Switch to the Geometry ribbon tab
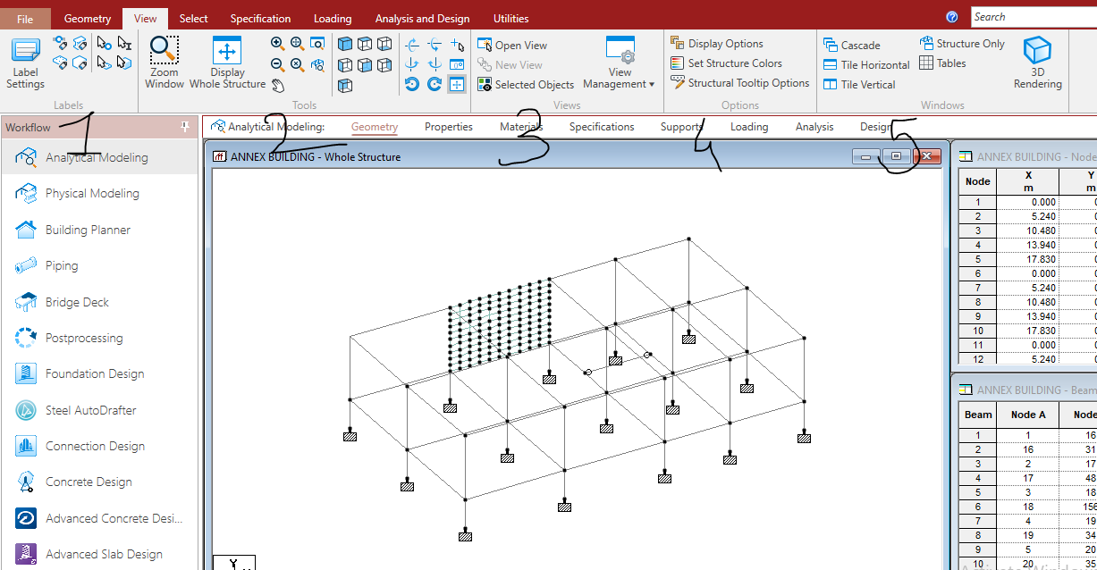 pos(87,17)
